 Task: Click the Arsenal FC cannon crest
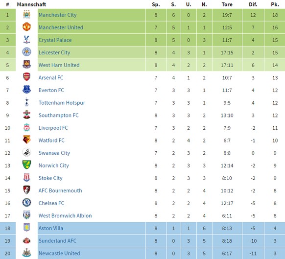pos(26,77)
